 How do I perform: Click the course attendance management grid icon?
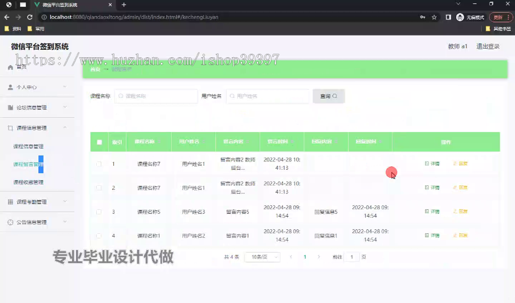[10, 202]
